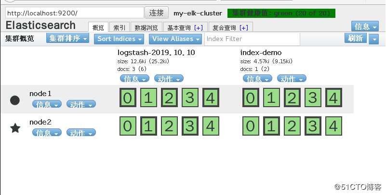Open index-demo shard 0 on node2

pos(251,126)
